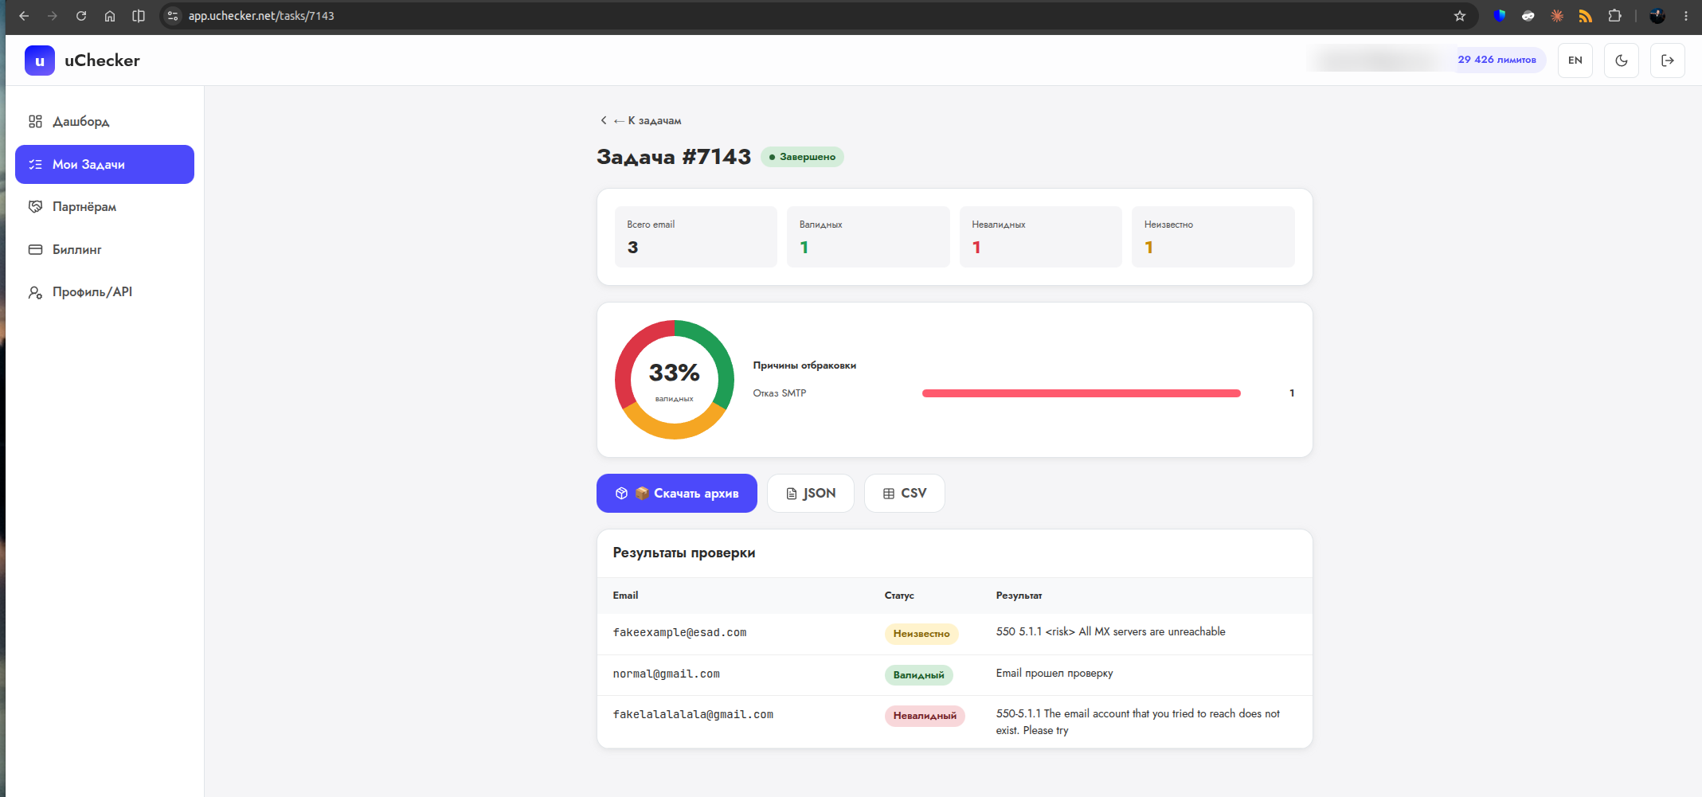Click the Невалидных stat card
1702x797 pixels.
point(1040,237)
